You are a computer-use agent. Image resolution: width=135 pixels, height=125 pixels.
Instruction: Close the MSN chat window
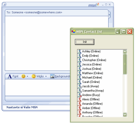110,4
